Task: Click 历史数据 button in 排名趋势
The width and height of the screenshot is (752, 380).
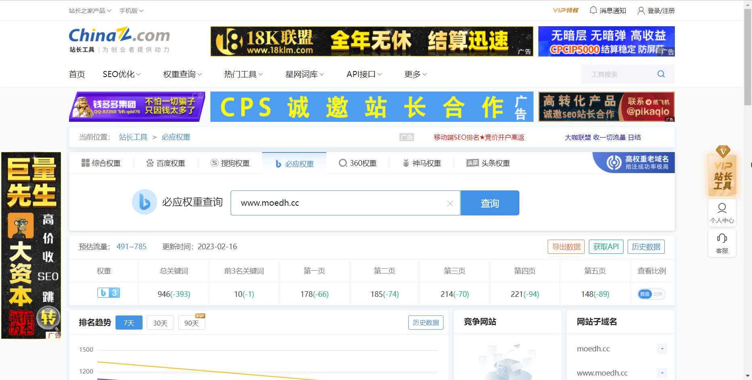Action: pos(426,322)
